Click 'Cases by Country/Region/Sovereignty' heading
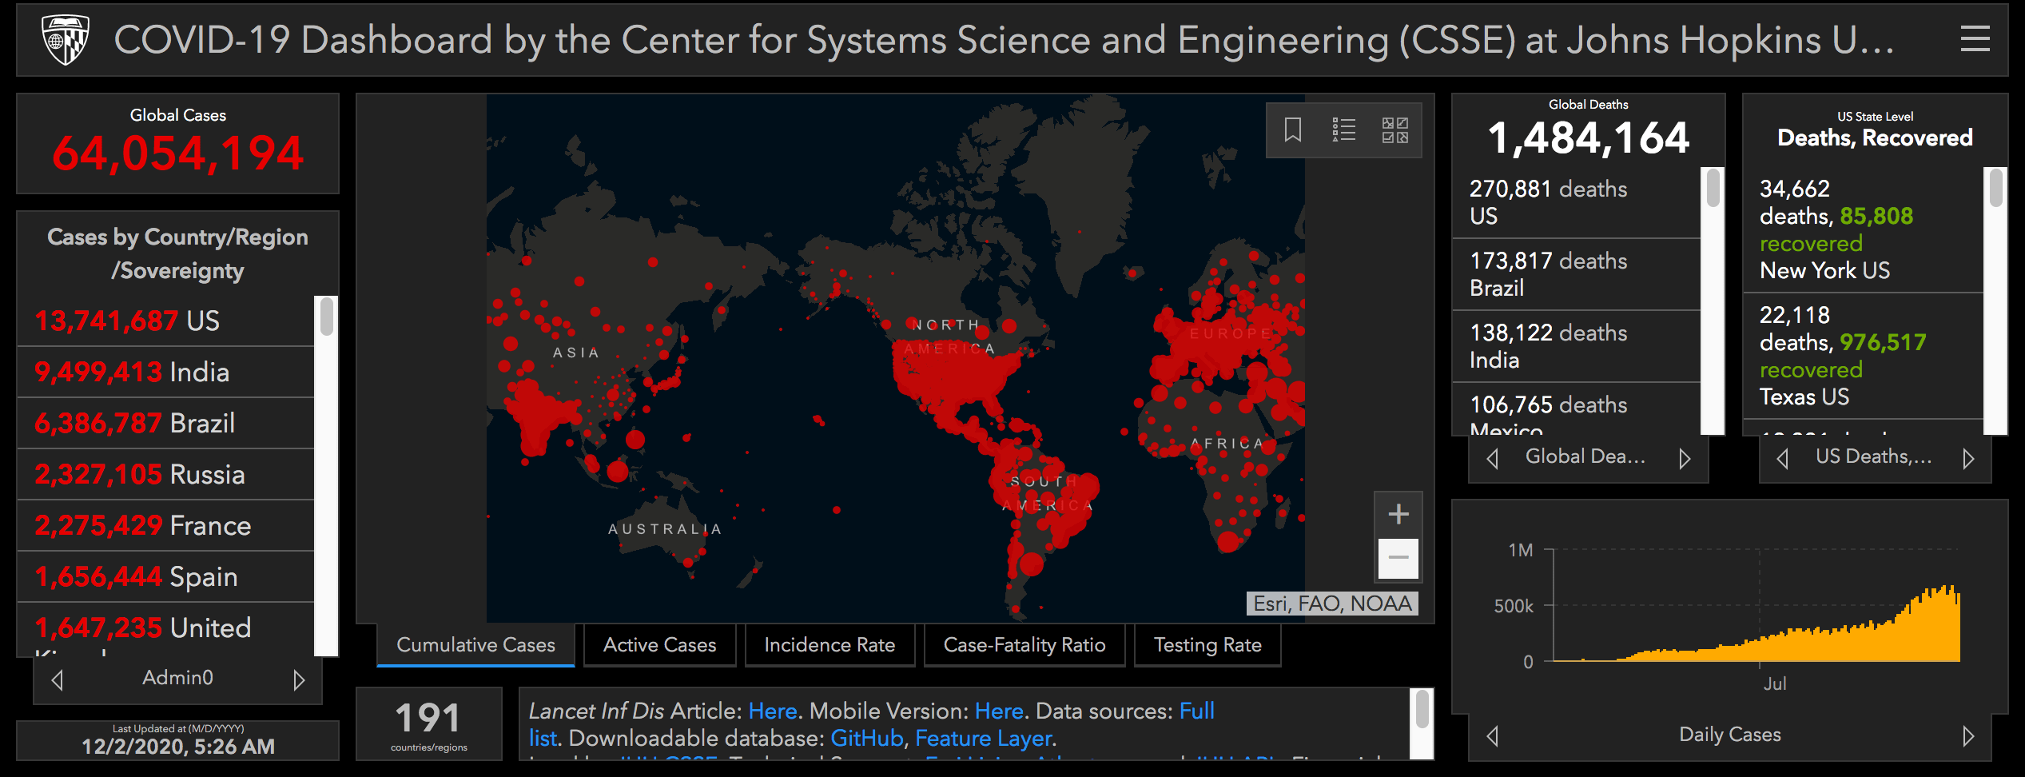 (177, 253)
